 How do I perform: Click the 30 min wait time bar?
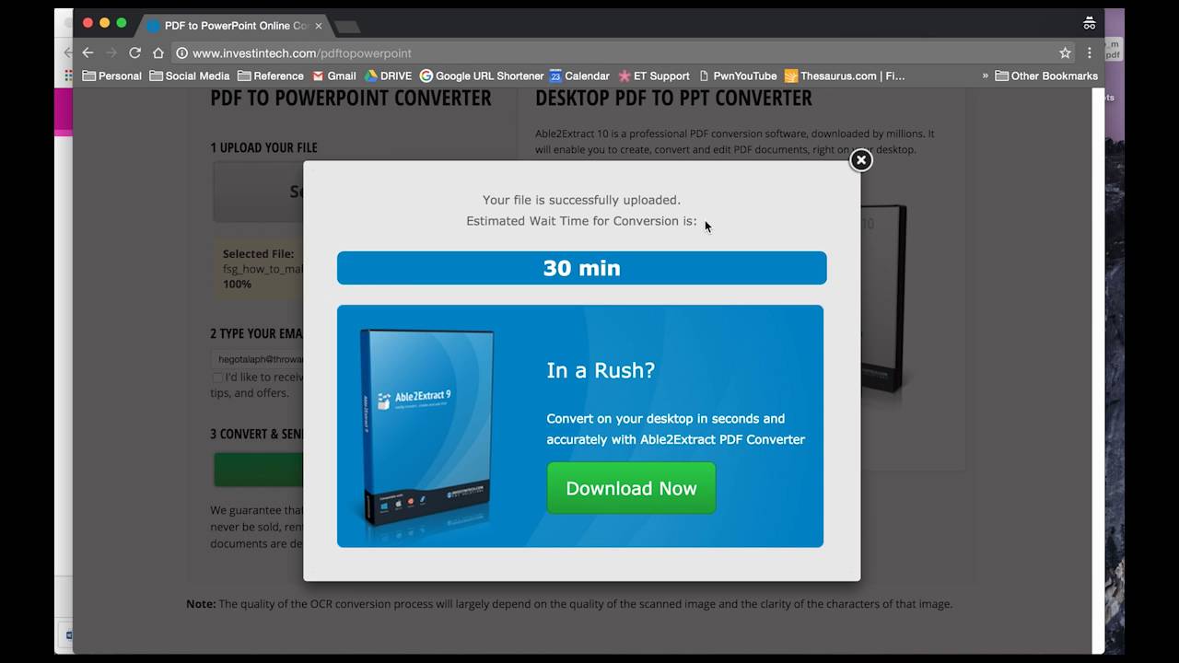[x=581, y=268]
